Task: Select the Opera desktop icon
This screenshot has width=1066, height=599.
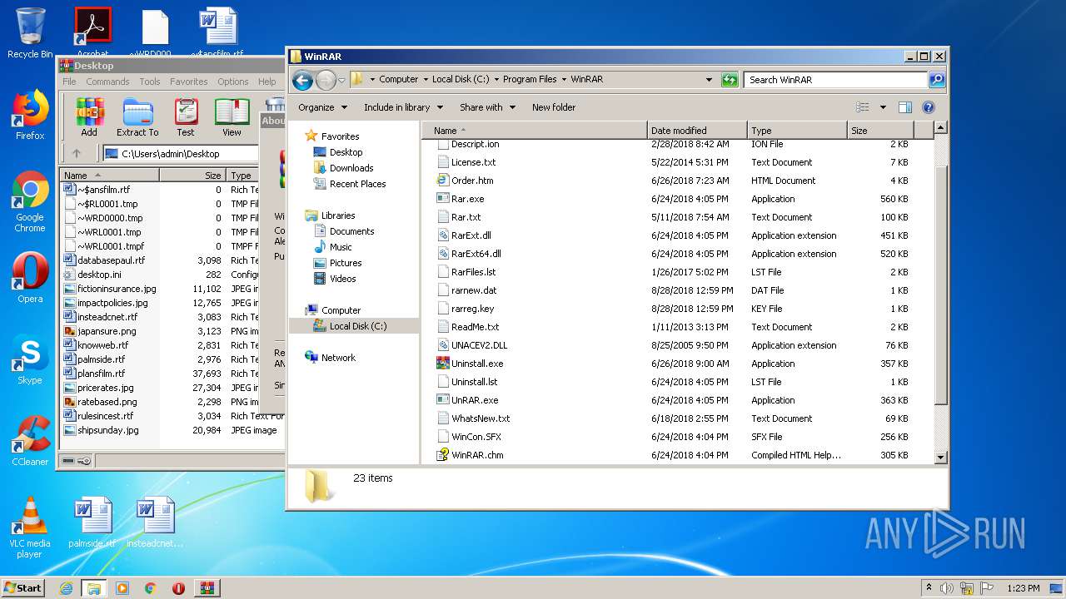Action: [x=30, y=278]
